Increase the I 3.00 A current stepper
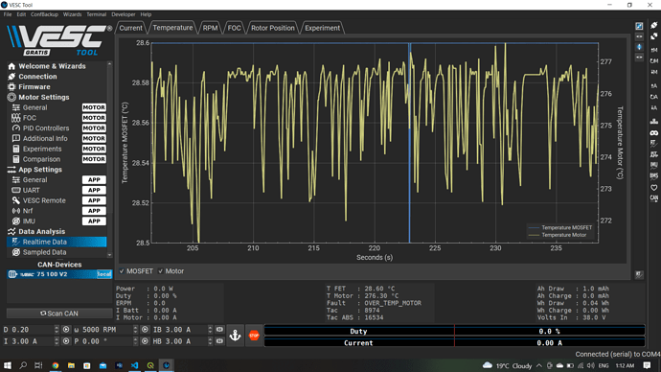661x372 pixels. 57,339
